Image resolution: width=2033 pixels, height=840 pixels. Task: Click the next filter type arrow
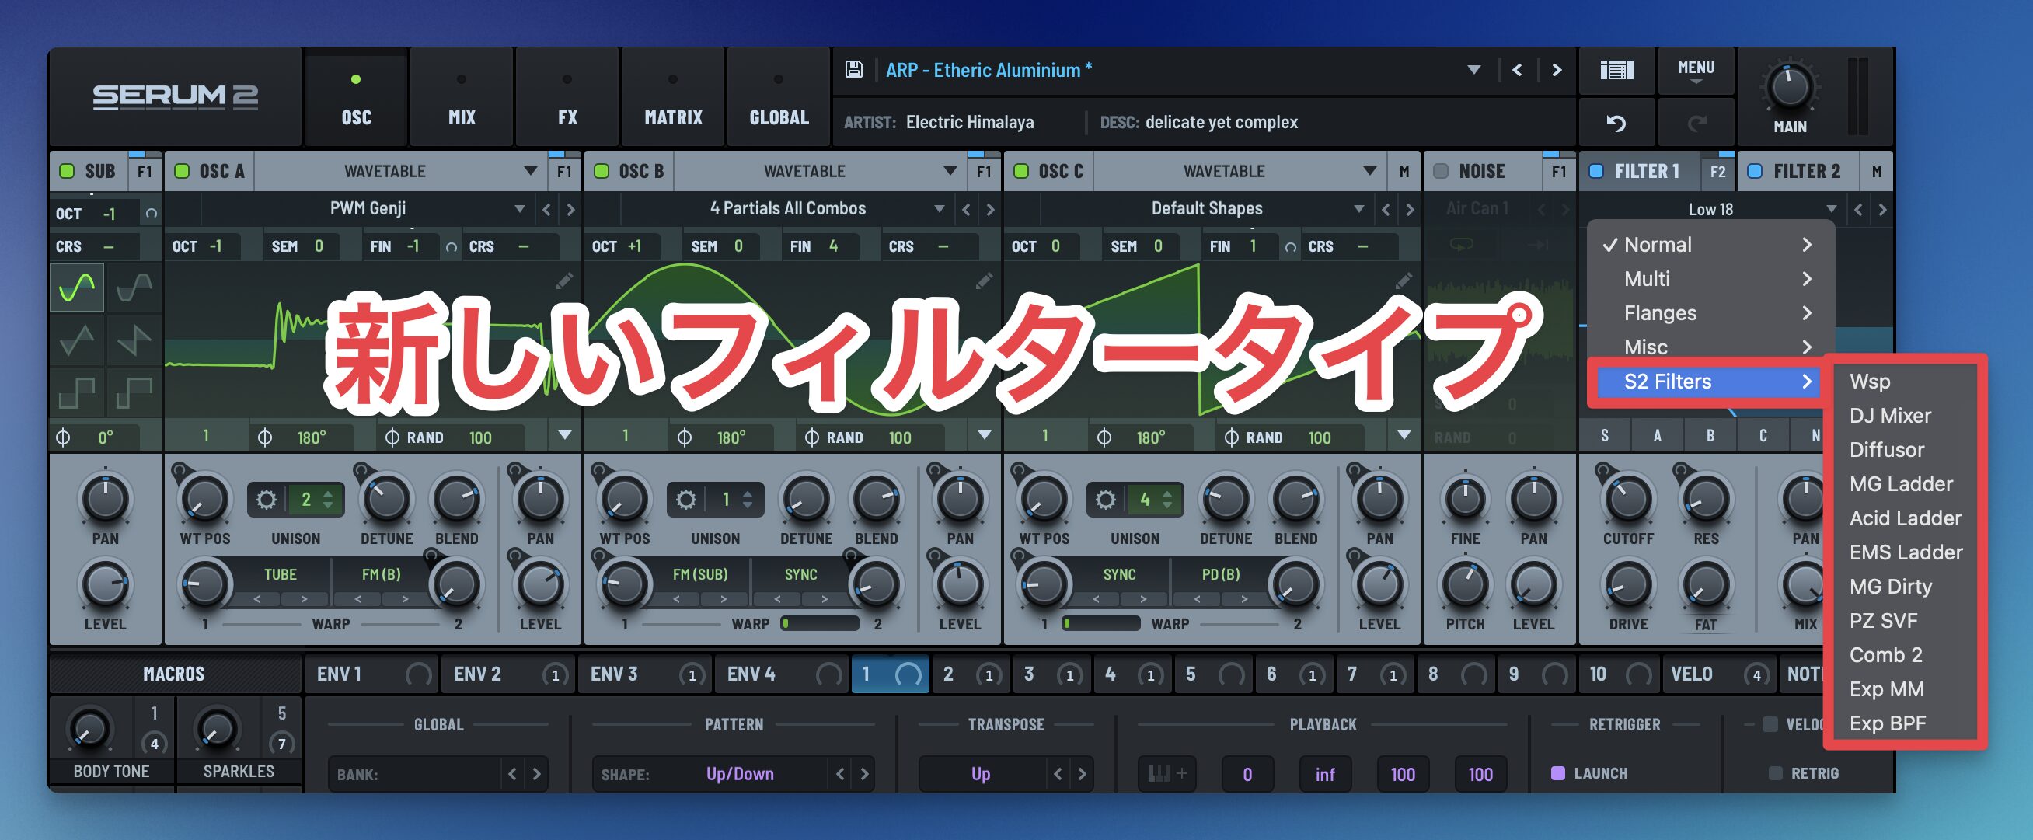coord(1883,209)
